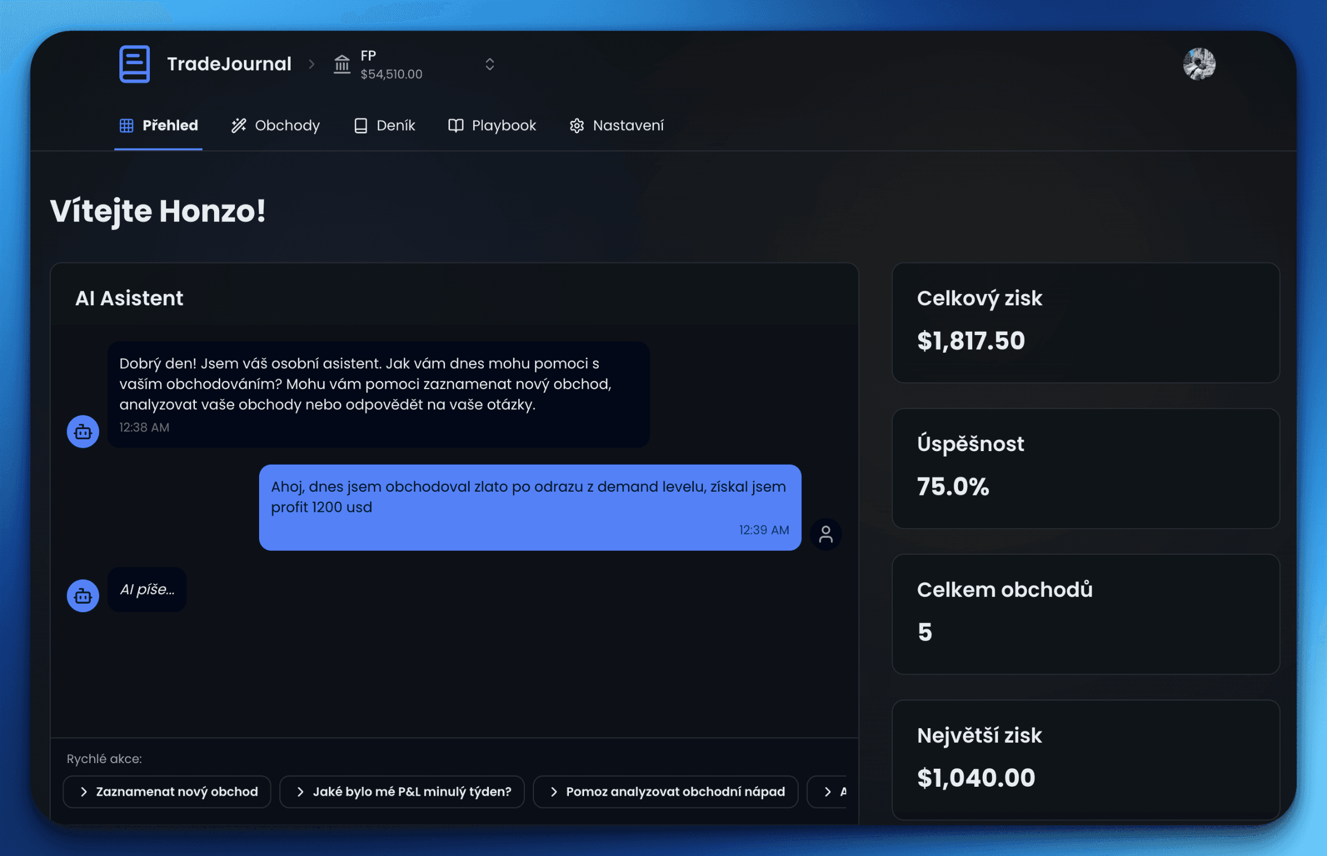Screen dimensions: 1327x856
Task: Select the Deník book icon
Action: coord(361,125)
